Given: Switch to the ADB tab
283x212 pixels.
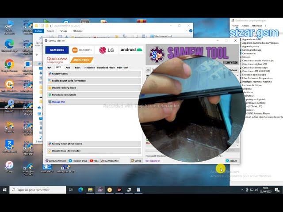Looking at the screenshot, I should tap(68, 68).
